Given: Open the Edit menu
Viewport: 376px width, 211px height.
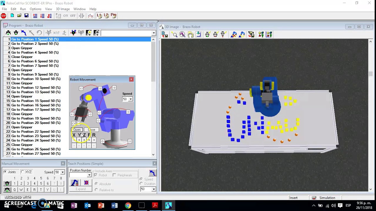Looking at the screenshot, I should coord(14,9).
